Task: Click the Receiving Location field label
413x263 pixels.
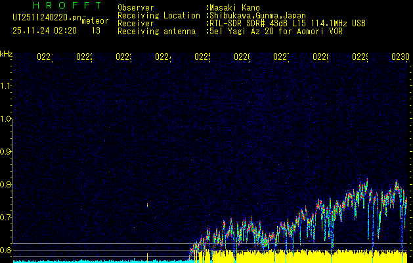Action: point(158,15)
